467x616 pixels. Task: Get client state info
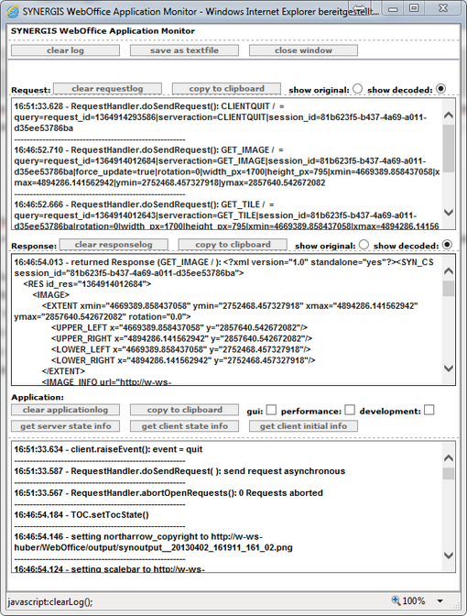pos(184,426)
